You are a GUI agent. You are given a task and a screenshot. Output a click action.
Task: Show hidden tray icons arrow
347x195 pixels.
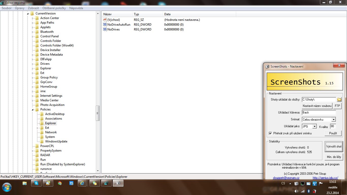click(290, 184)
